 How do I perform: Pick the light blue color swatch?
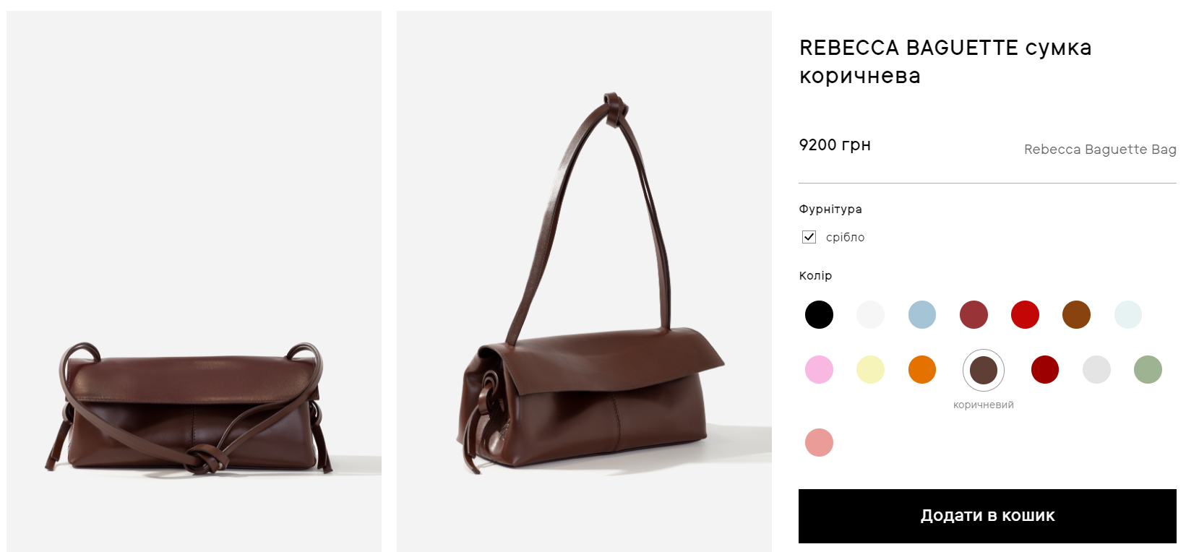point(921,314)
